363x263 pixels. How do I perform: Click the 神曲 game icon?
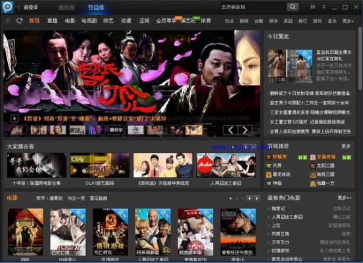pyautogui.click(x=269, y=183)
